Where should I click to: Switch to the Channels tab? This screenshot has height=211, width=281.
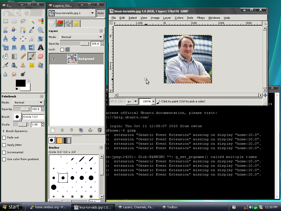click(60, 23)
